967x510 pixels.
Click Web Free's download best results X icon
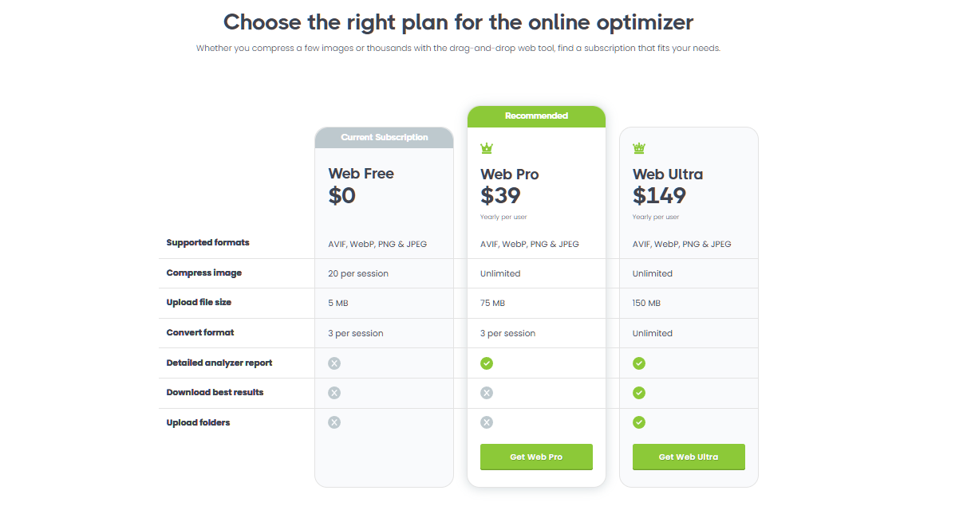[x=334, y=393]
